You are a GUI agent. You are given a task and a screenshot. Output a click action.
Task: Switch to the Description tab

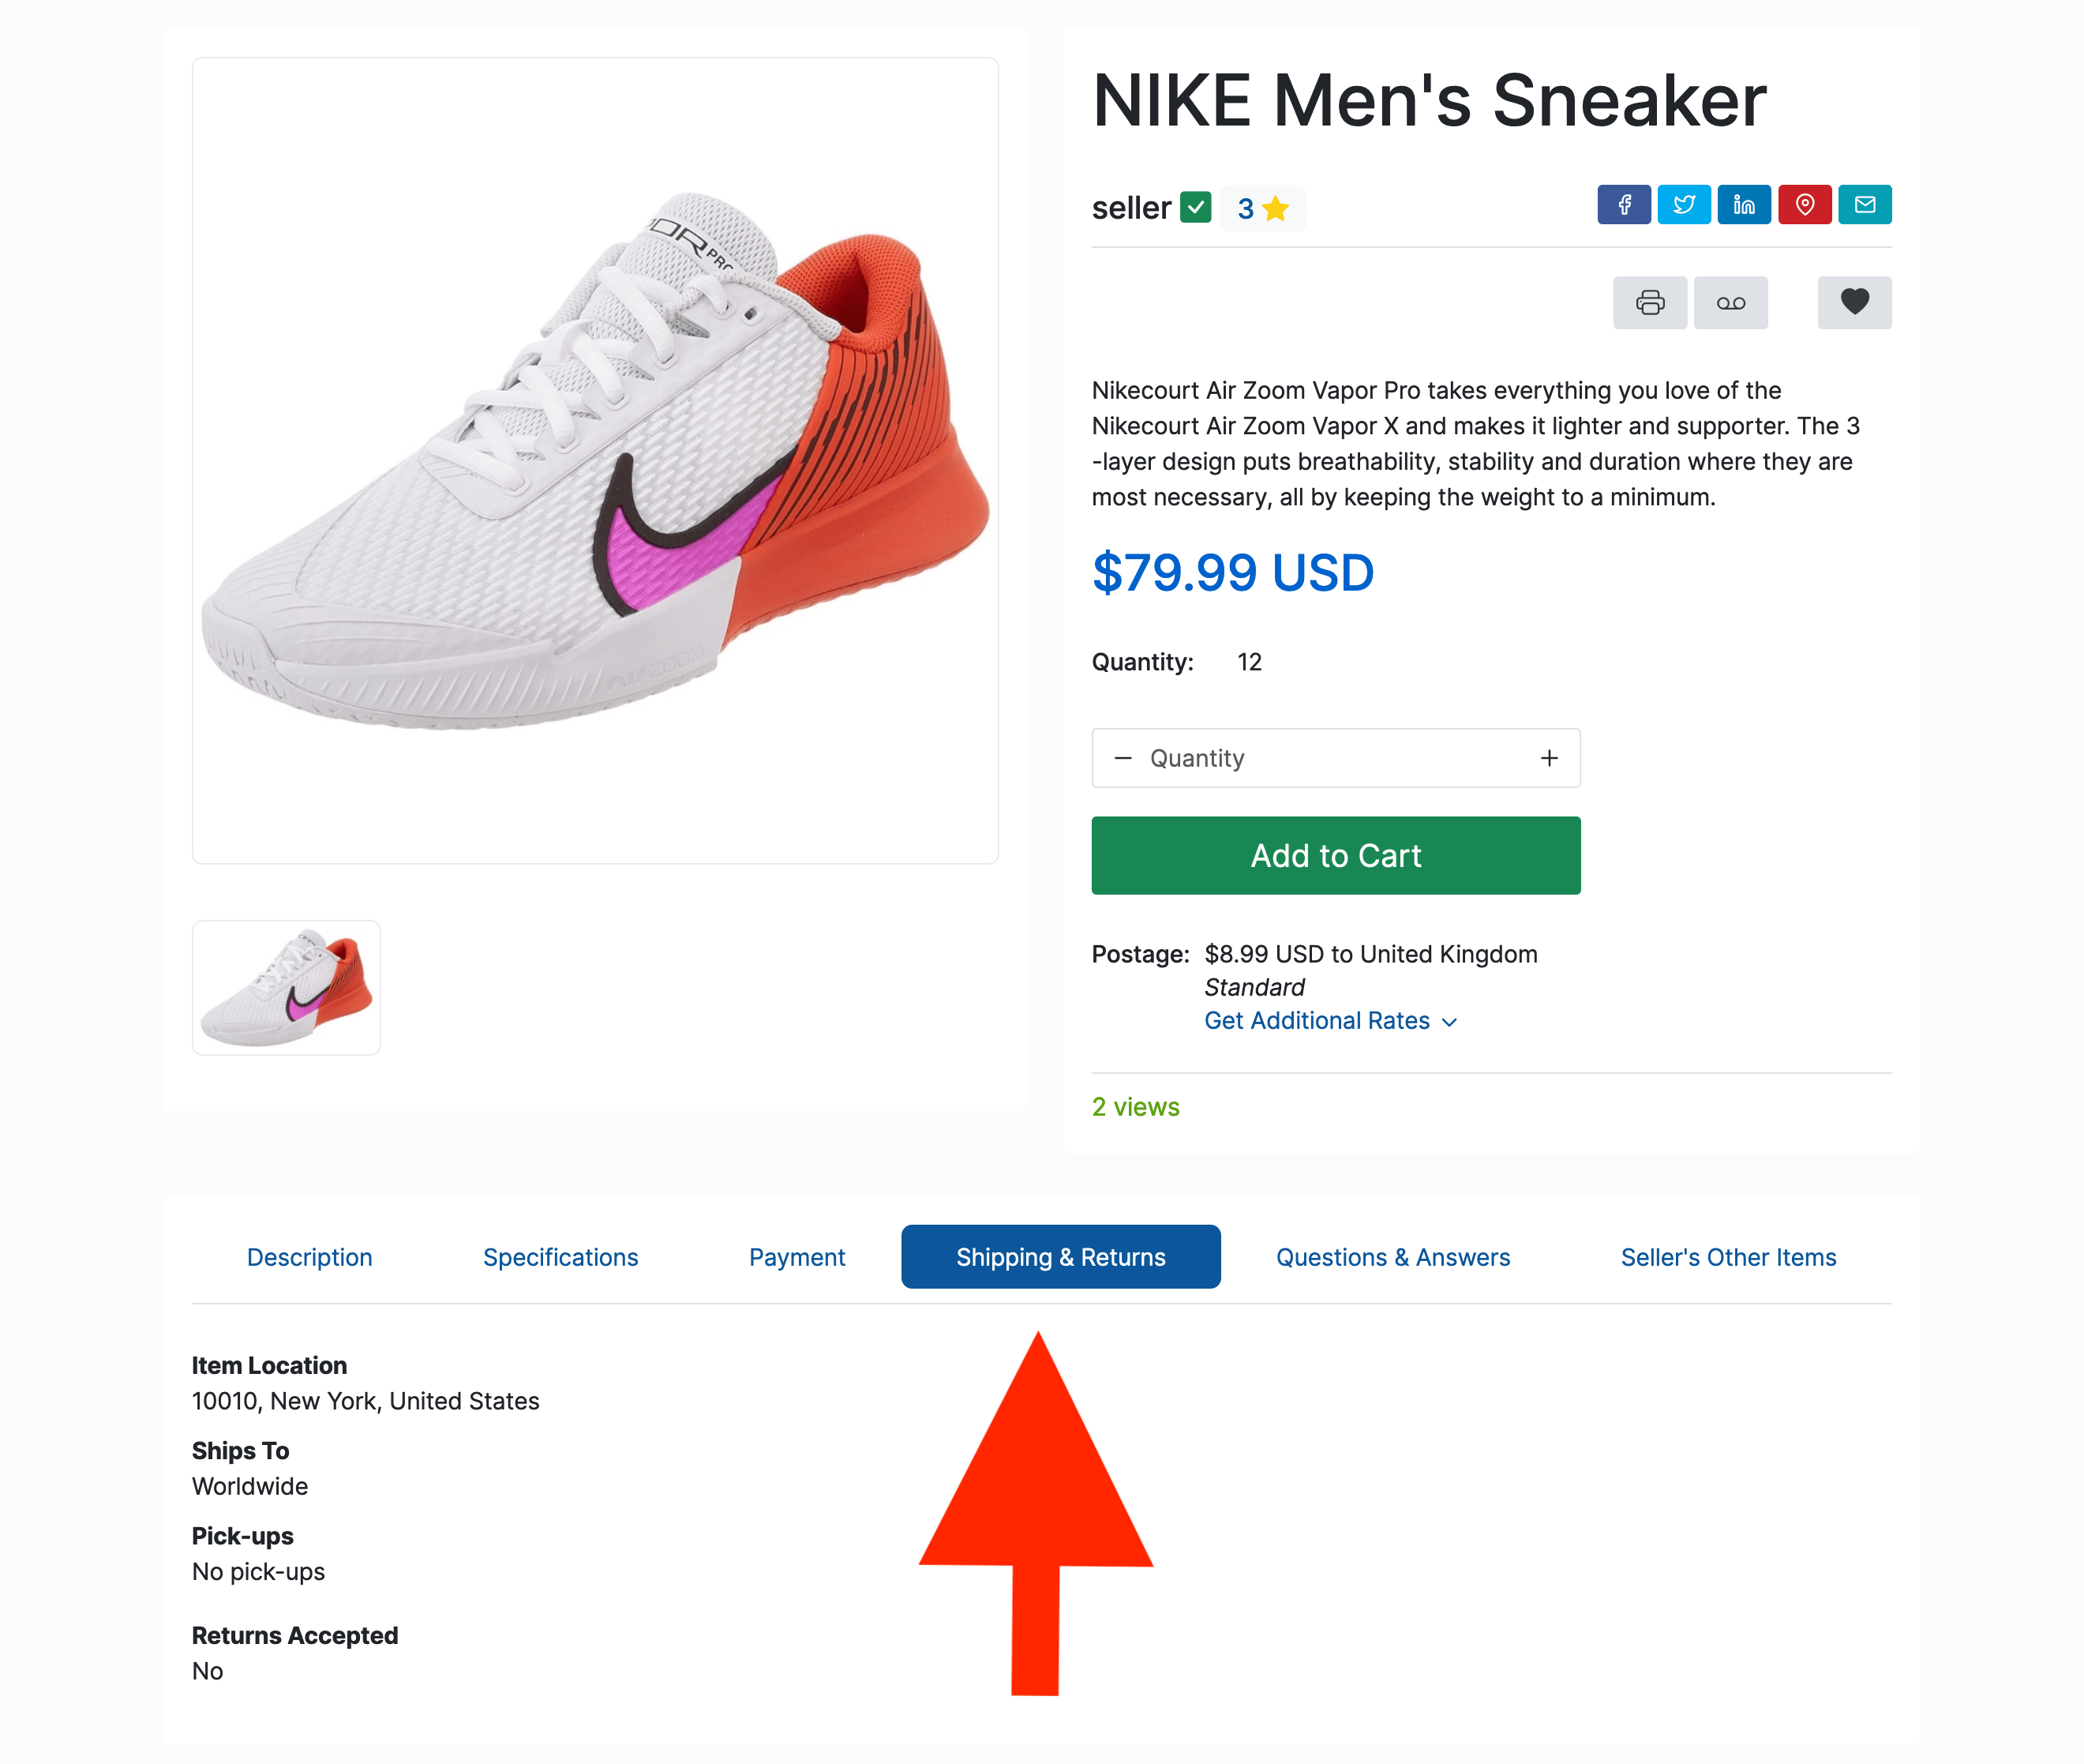pyautogui.click(x=309, y=1257)
